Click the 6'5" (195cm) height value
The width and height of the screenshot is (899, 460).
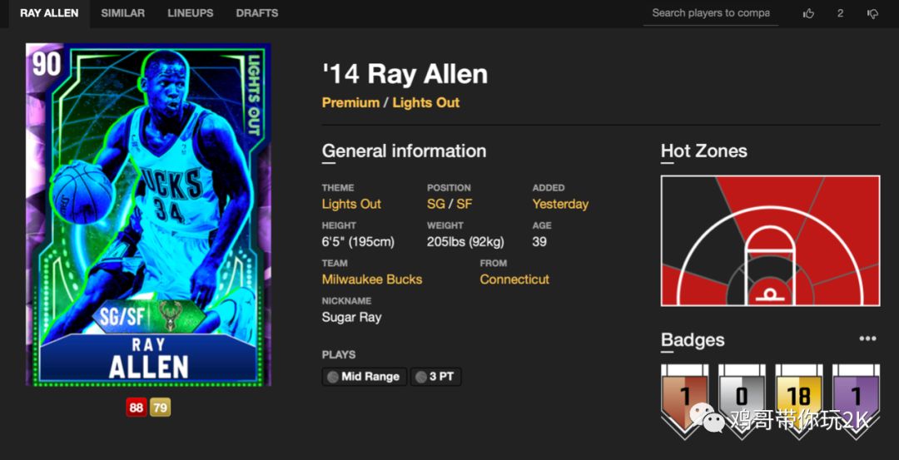point(358,242)
